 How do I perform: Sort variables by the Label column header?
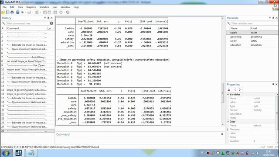pos(264,28)
